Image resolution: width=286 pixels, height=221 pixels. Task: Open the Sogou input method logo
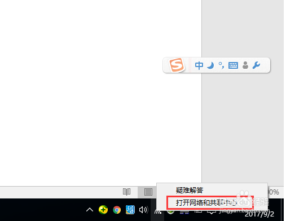tap(177, 65)
